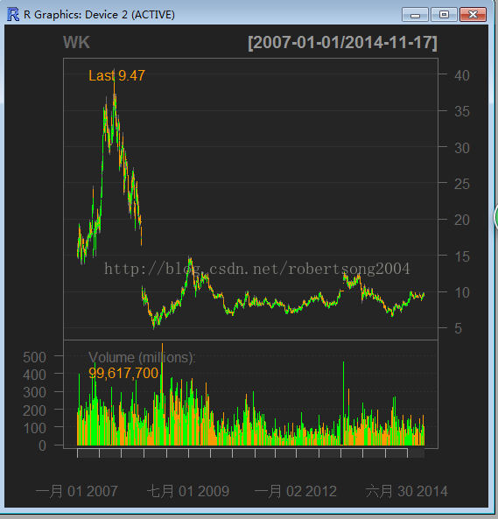Click the price axis label 10
Image resolution: width=498 pixels, height=519 pixels.
[x=461, y=293]
